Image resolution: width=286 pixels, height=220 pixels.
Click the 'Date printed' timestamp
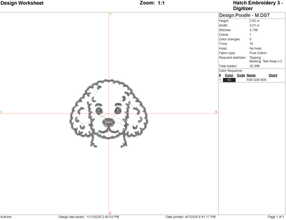(190, 217)
